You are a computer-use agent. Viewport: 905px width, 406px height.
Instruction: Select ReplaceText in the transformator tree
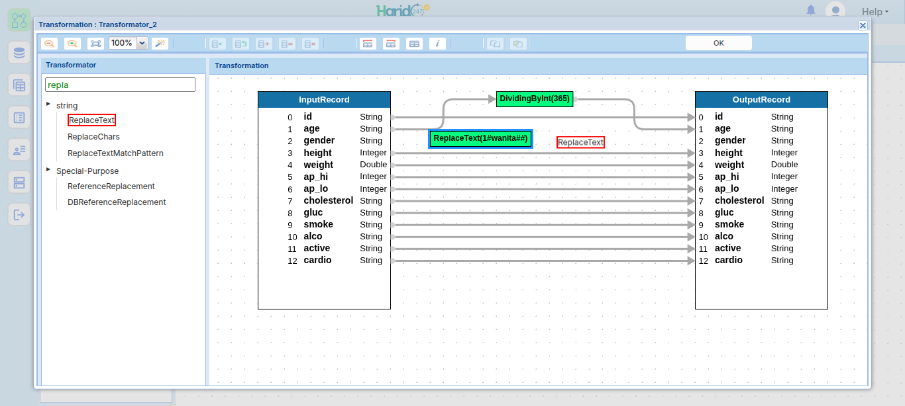(91, 120)
